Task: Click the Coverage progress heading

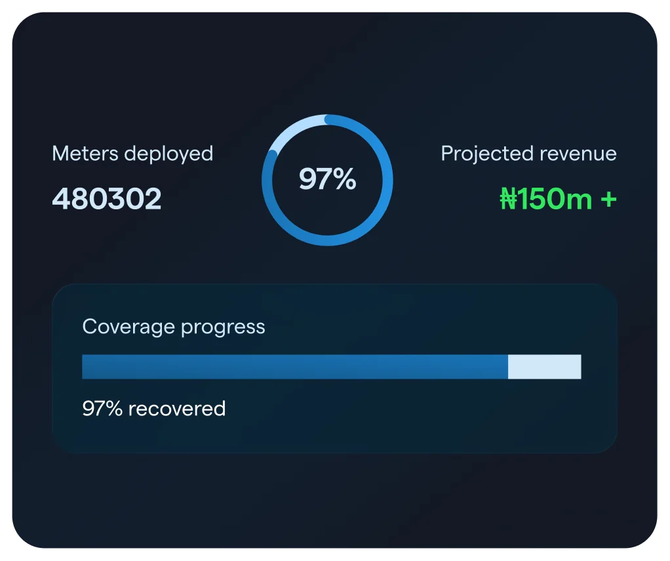Action: (x=174, y=327)
